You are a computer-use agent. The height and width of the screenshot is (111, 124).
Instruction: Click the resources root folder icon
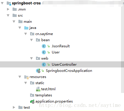pyautogui.click(x=26, y=77)
